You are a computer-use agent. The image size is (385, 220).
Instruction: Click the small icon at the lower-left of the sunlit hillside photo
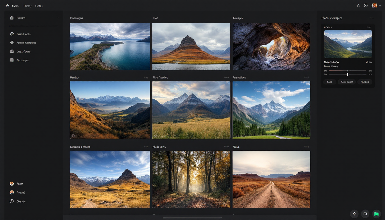click(x=73, y=136)
